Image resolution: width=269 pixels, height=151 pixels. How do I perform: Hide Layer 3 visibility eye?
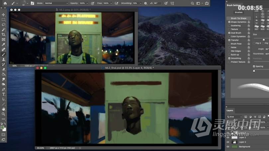pyautogui.click(x=228, y=142)
